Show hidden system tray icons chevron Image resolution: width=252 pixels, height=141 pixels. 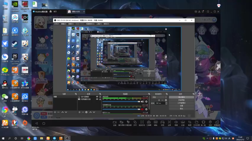(207, 138)
